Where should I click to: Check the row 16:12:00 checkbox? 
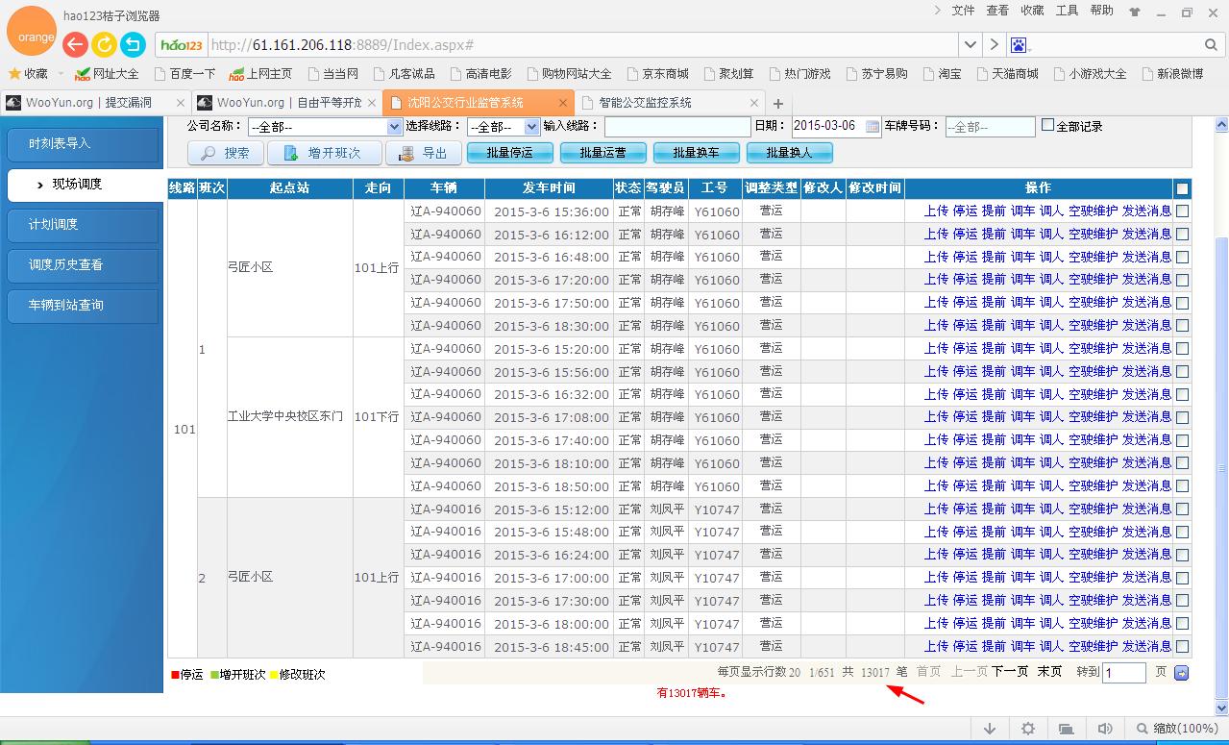coord(1182,234)
